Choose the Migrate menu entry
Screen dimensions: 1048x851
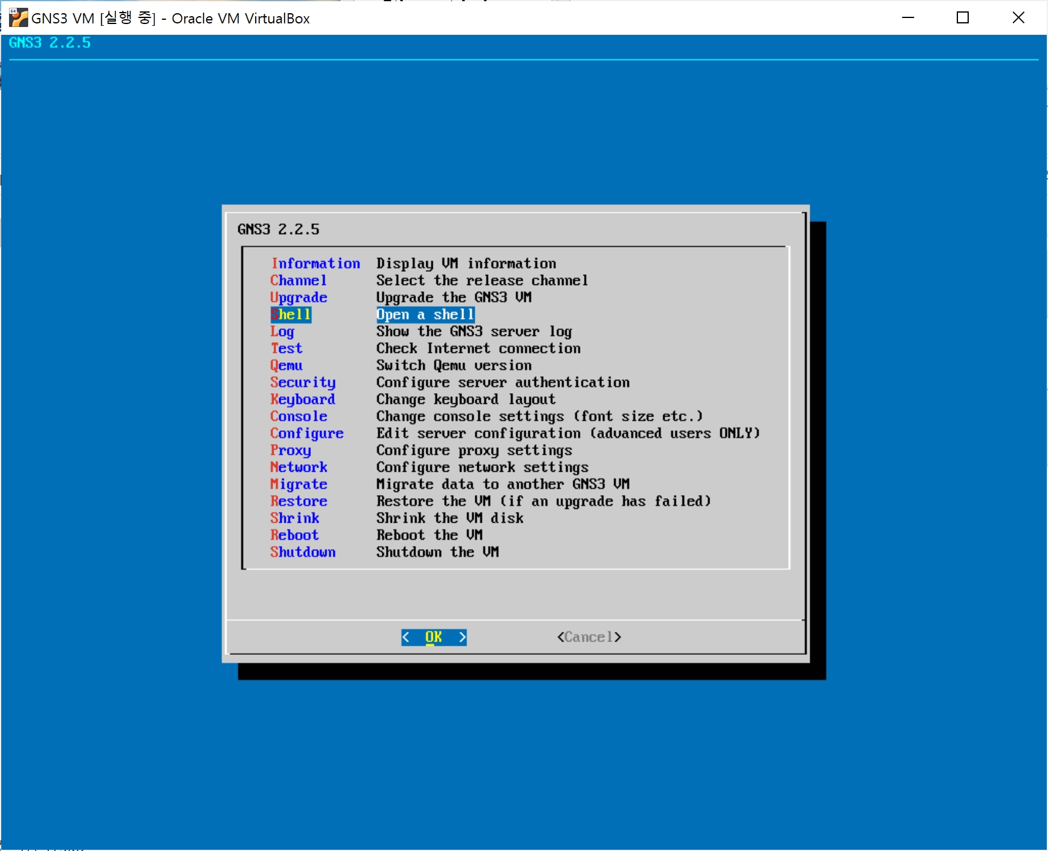[x=299, y=484]
